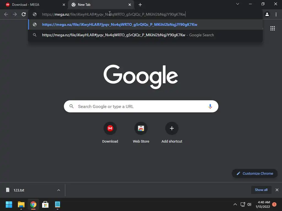The image size is (282, 211).
Task: Go forward to next page
Action: (x=15, y=14)
